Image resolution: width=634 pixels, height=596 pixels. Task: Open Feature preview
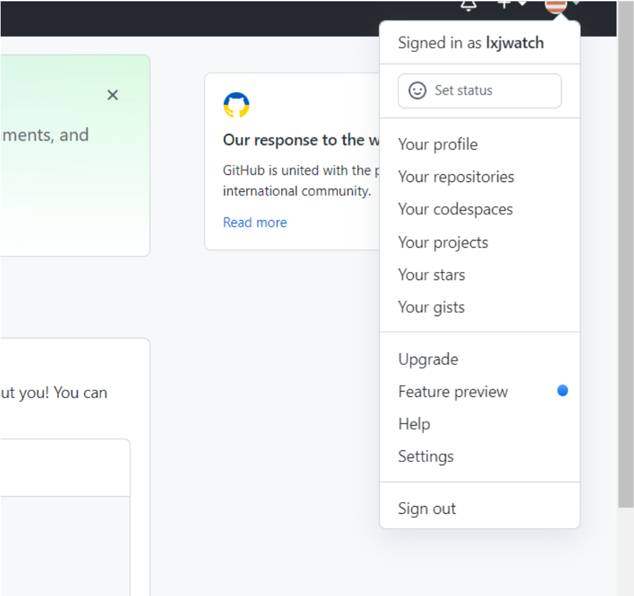click(453, 392)
